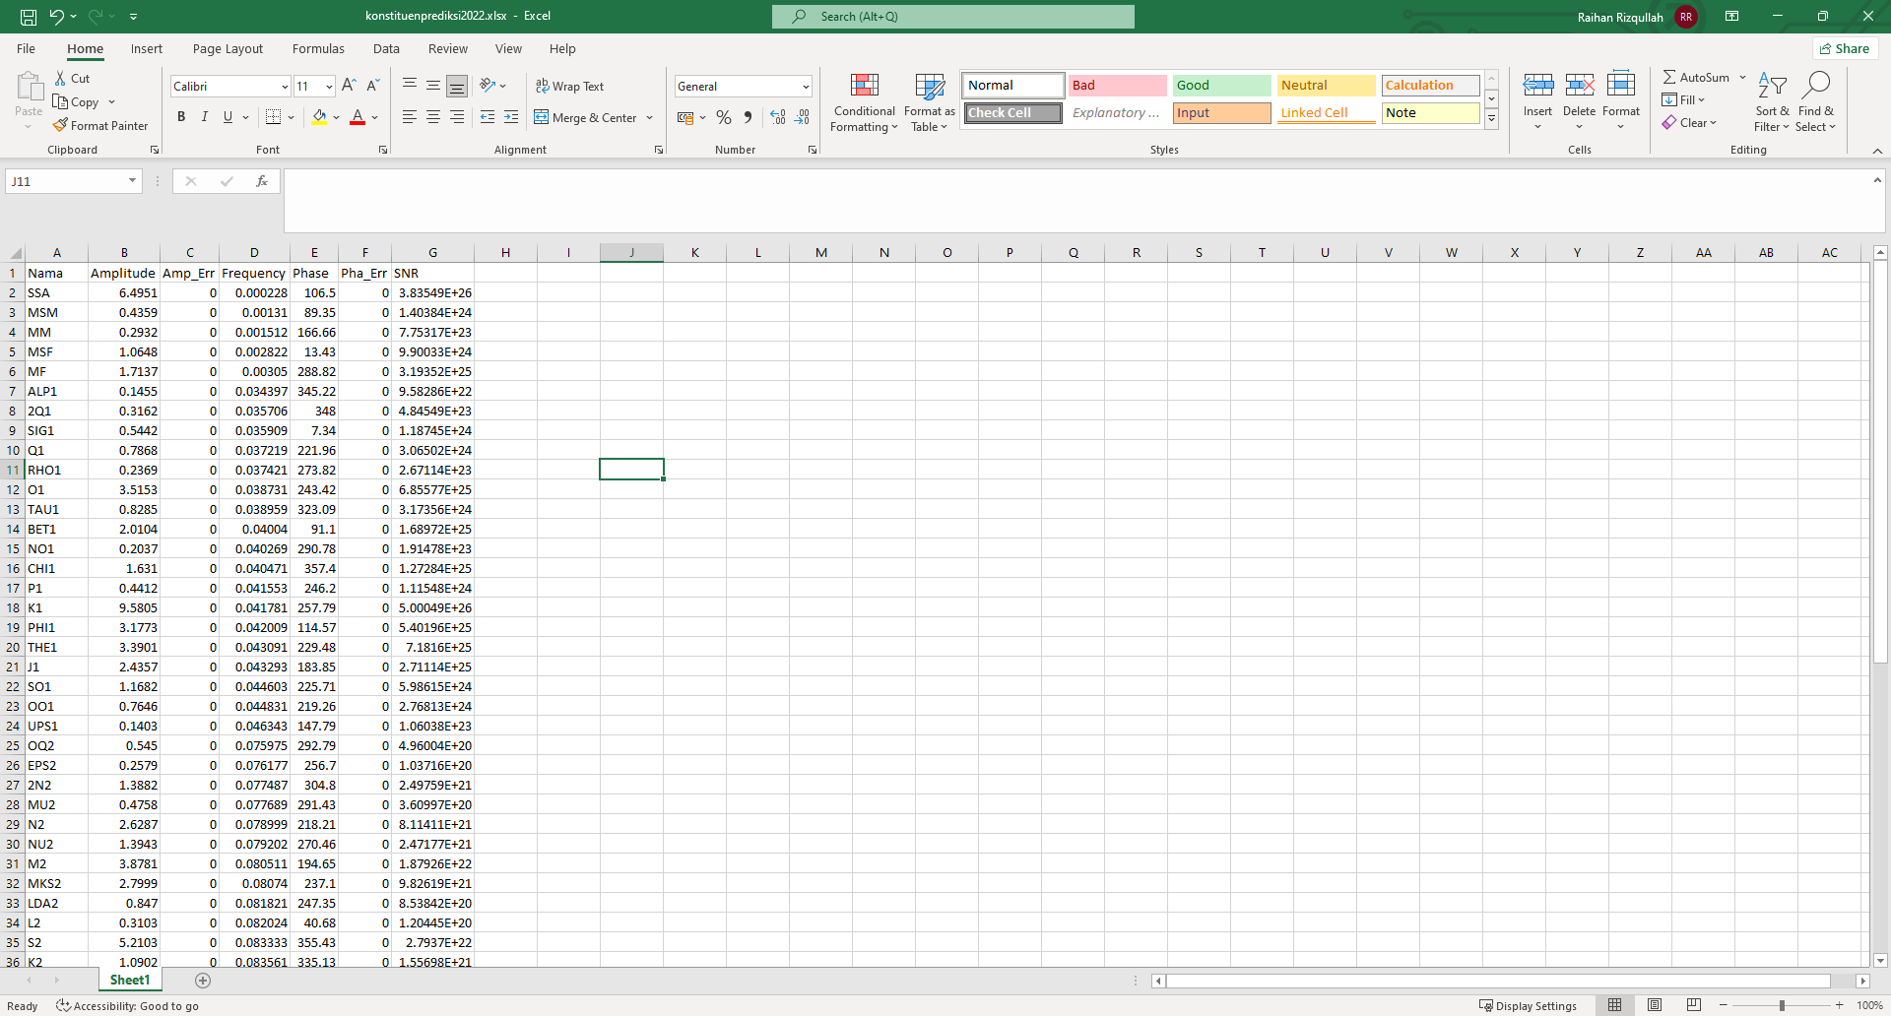Click the Increase Font Size icon
Image resolution: width=1891 pixels, height=1016 pixels.
click(349, 86)
